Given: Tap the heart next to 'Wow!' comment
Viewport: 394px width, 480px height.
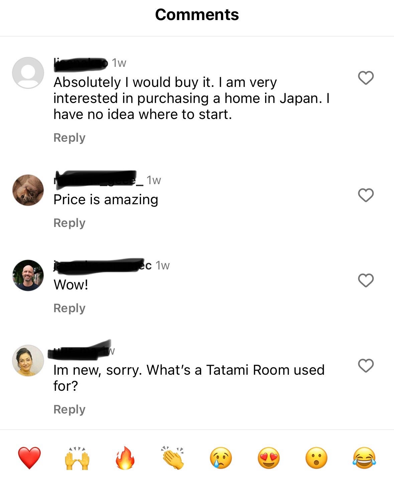Looking at the screenshot, I should (x=366, y=280).
